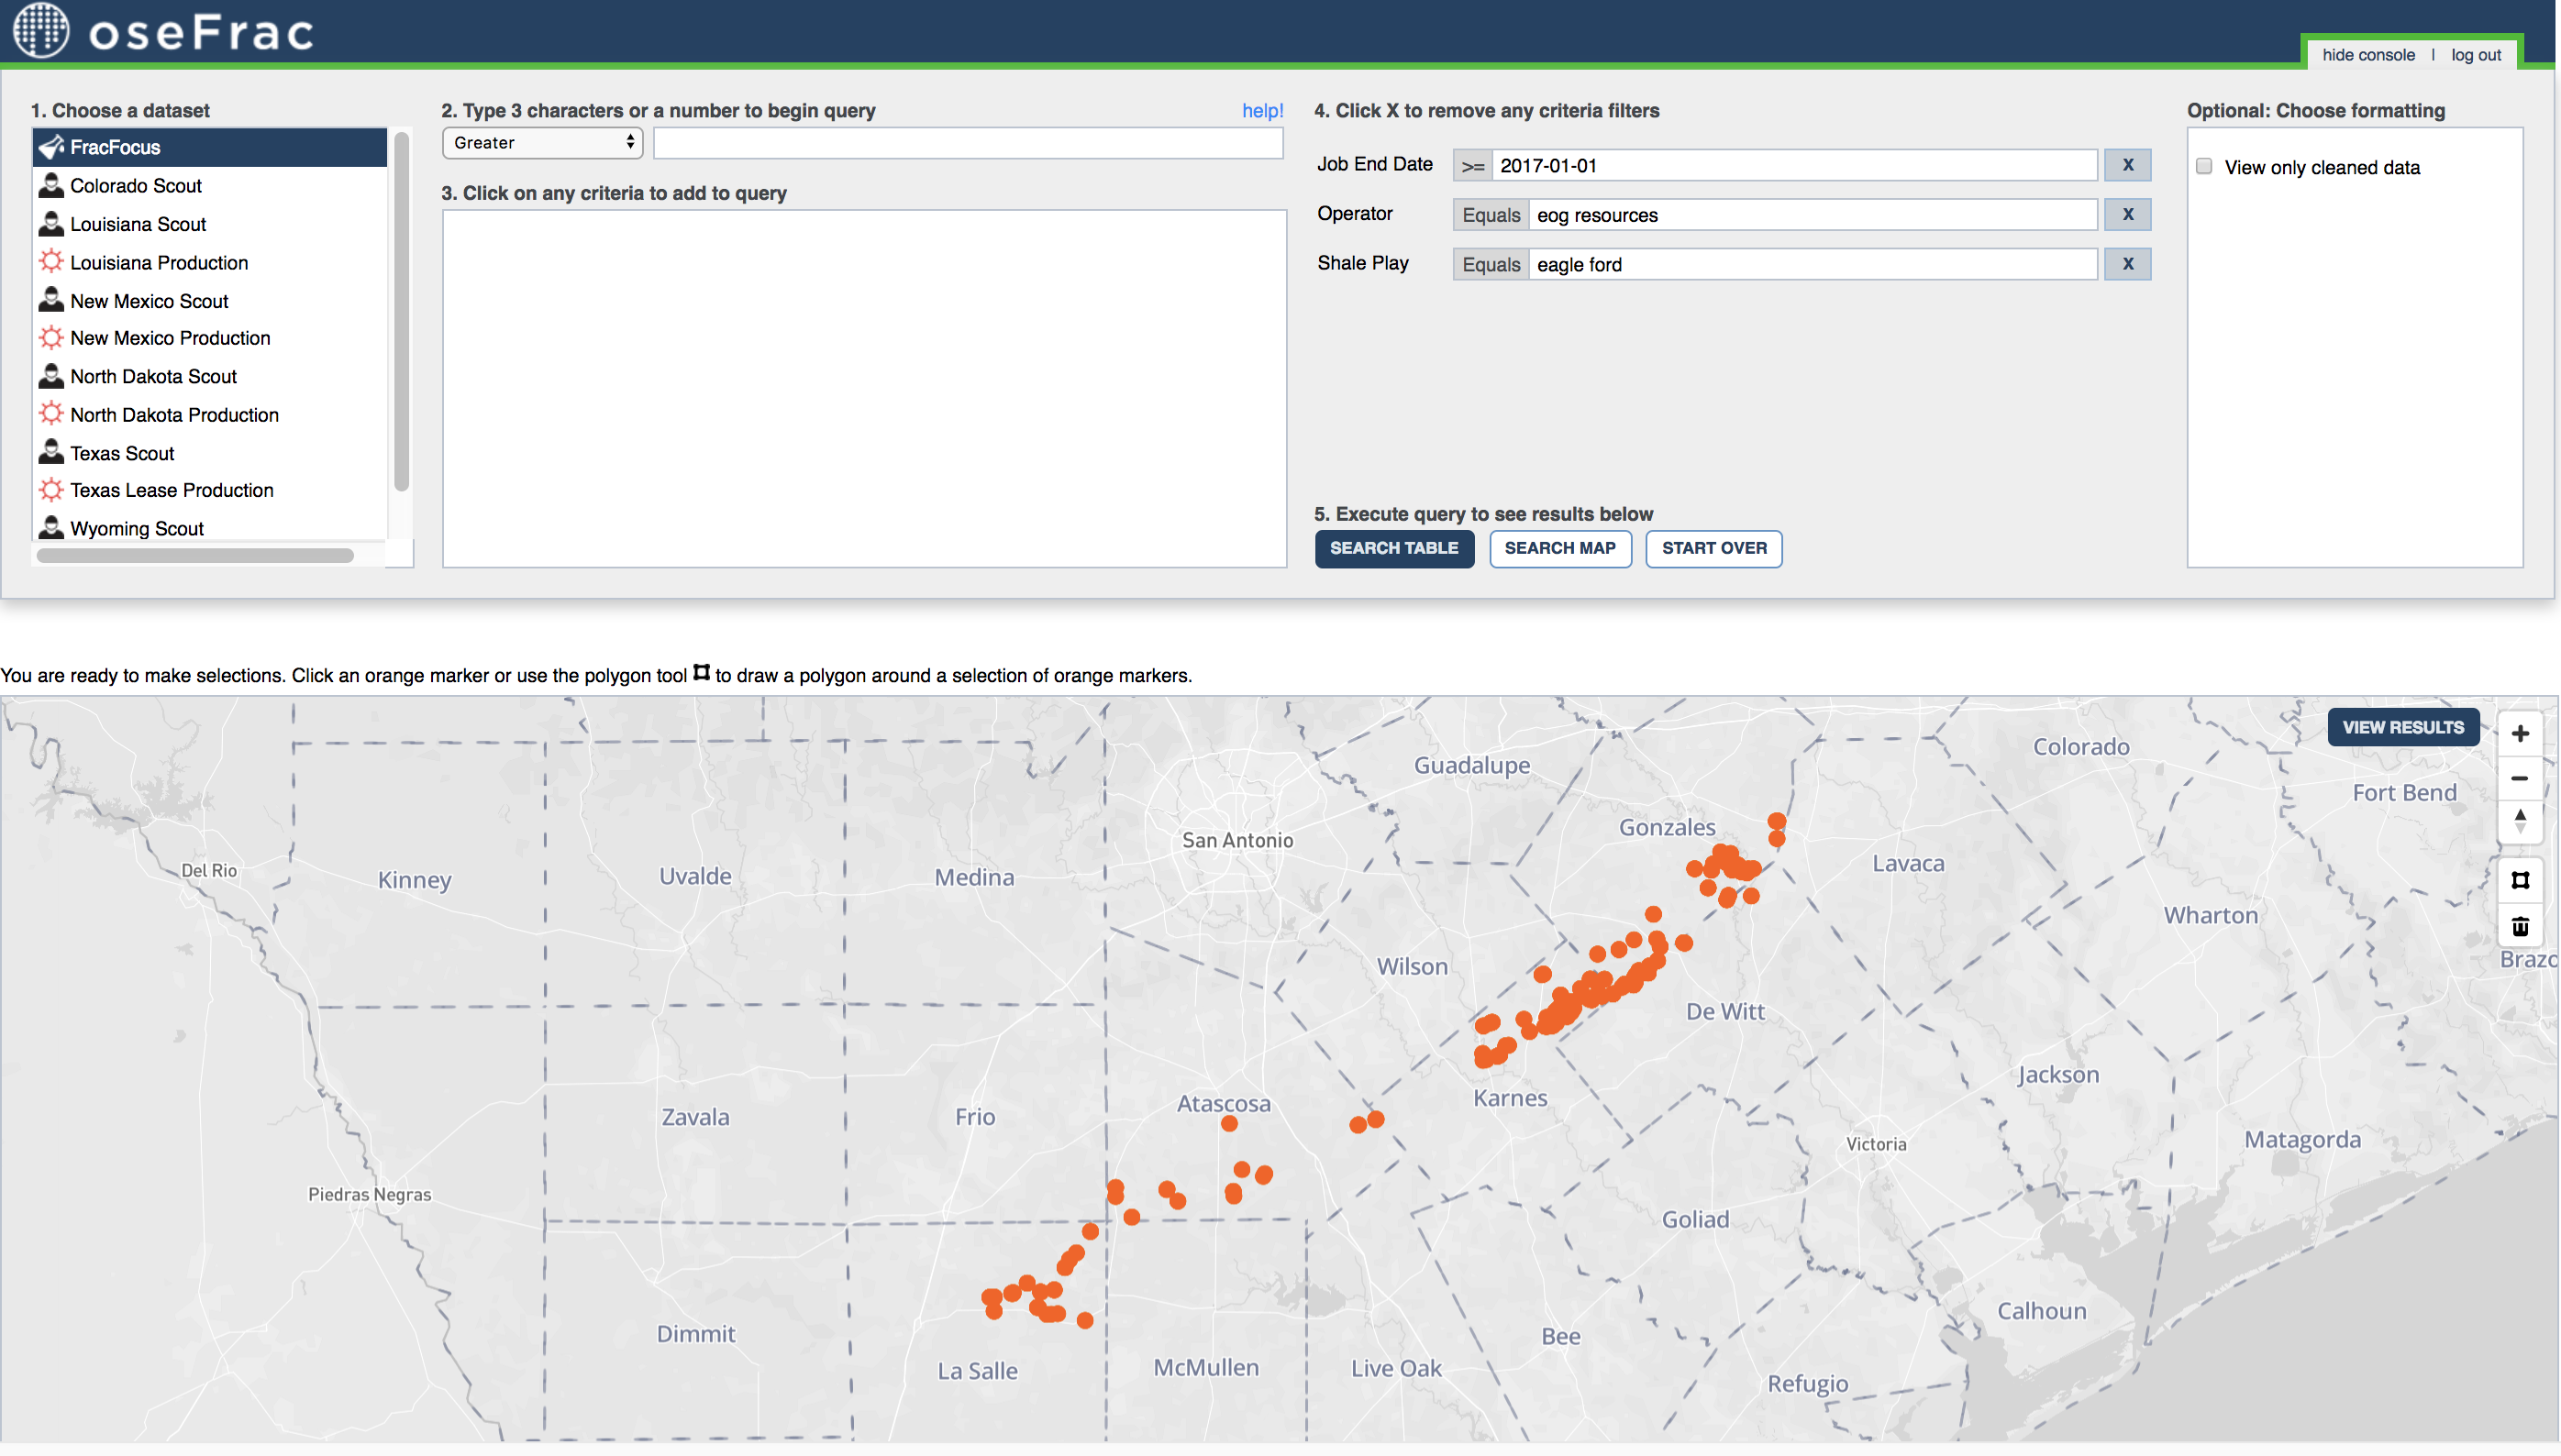Viewport: 2561px width, 1456px height.
Task: Open the help! link
Action: point(1261,111)
